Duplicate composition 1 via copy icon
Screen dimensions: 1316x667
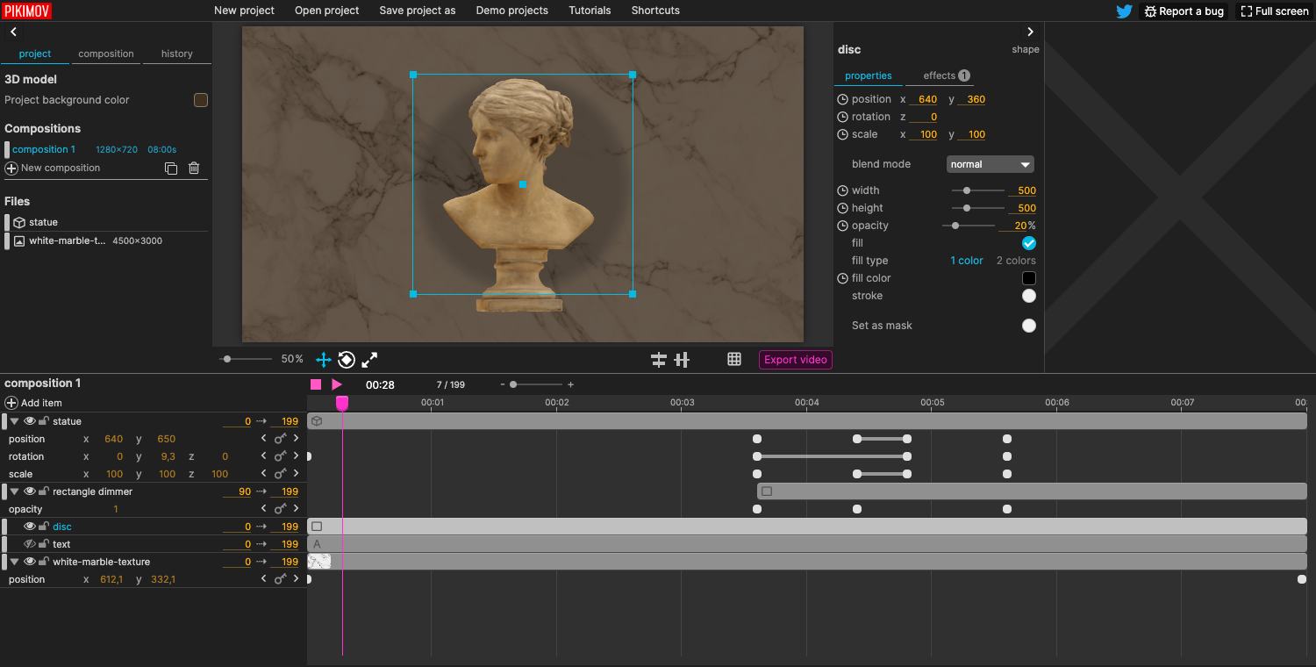pyautogui.click(x=171, y=168)
